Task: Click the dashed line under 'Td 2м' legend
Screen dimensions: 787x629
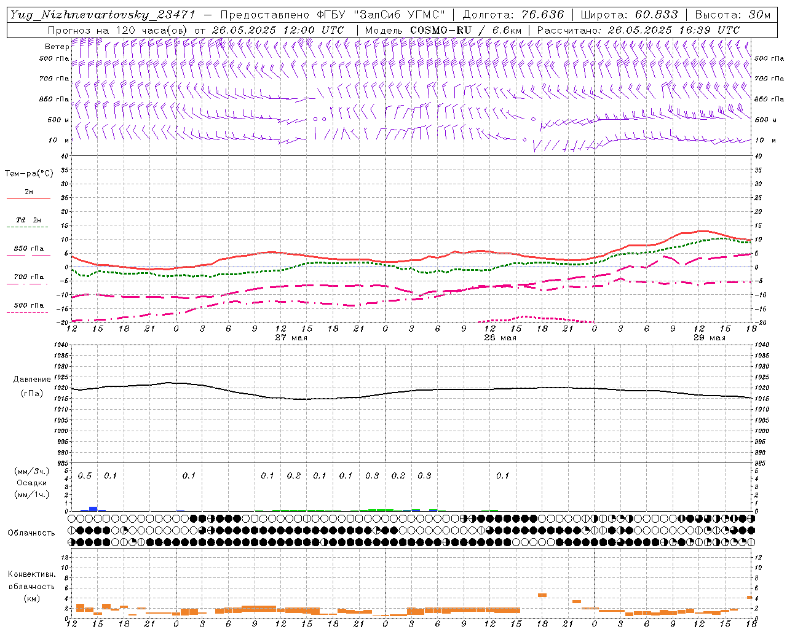Action: (x=28, y=227)
